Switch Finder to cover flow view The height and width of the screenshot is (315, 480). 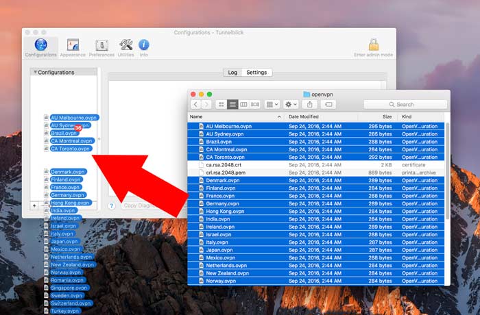coord(255,105)
